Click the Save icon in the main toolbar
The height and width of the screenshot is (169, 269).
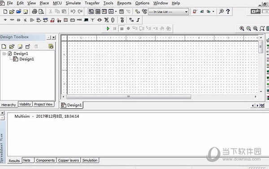pyautogui.click(x=26, y=12)
